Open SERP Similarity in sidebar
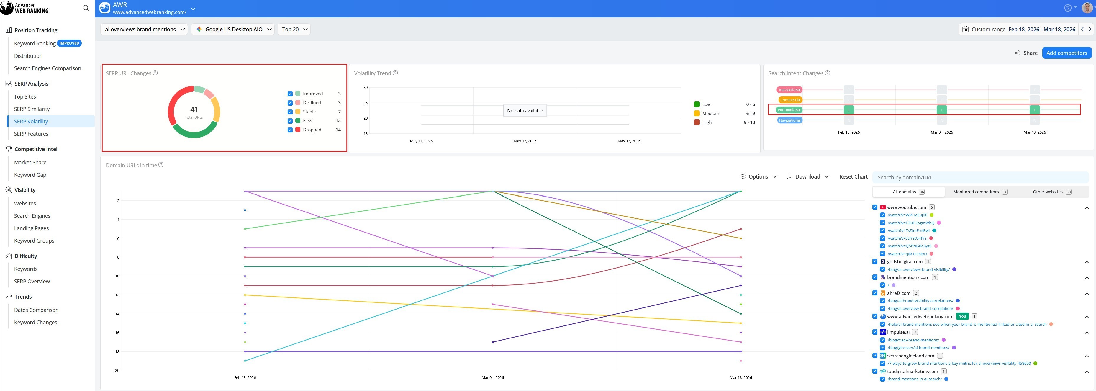 pos(32,109)
